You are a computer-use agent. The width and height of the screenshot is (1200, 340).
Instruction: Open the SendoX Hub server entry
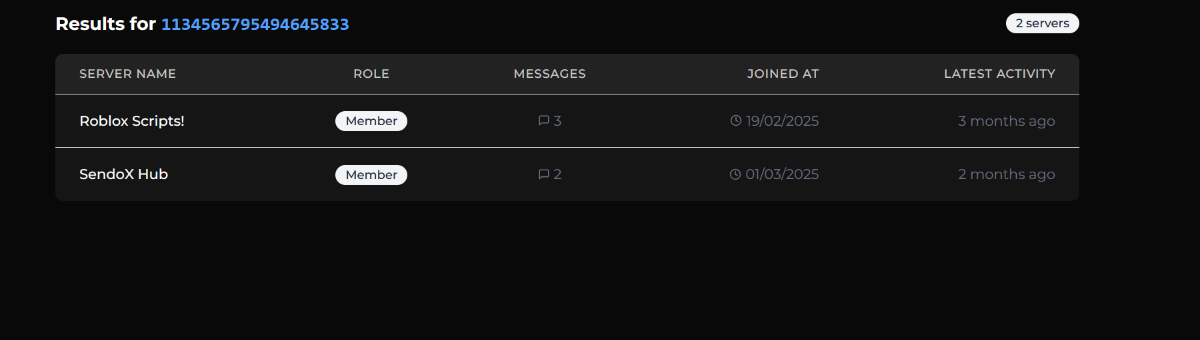pos(123,174)
